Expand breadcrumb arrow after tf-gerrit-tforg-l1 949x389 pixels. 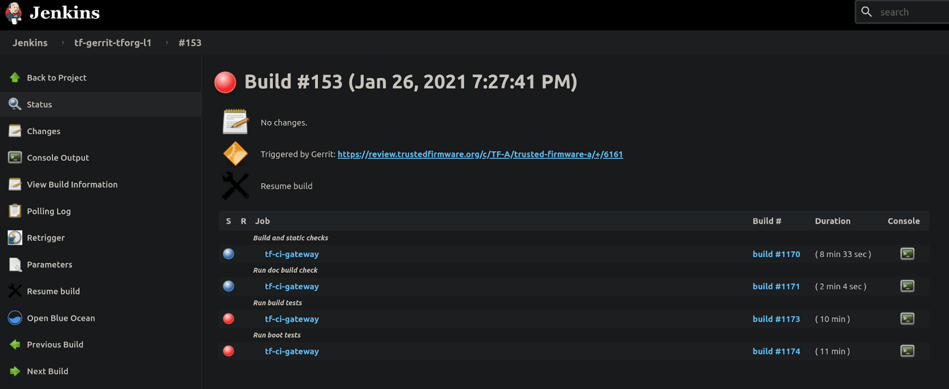(167, 43)
